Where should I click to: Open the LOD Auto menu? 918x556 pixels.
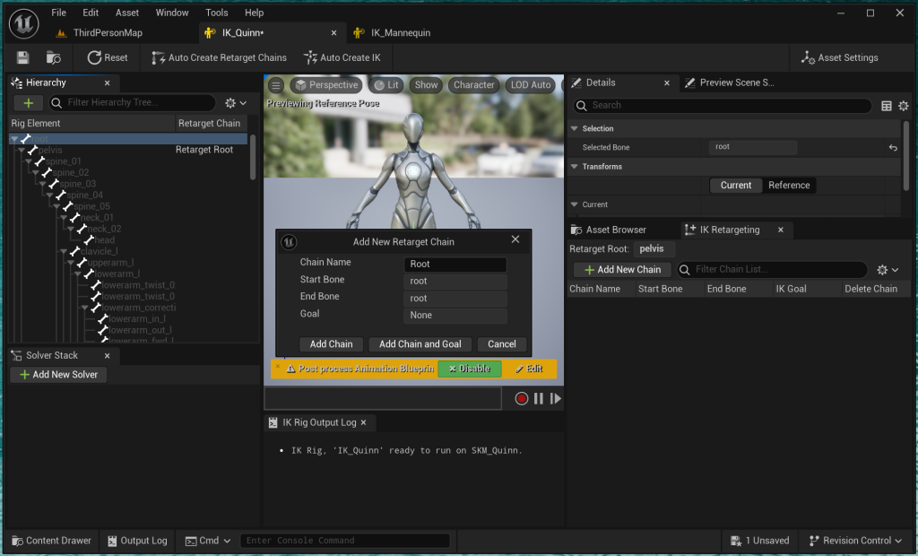(x=531, y=85)
